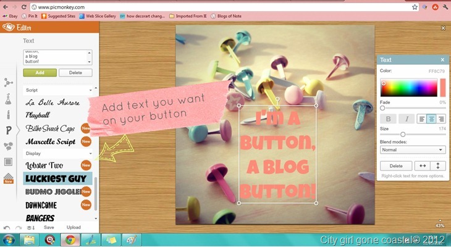Choose Bilbo Swash Caps font
Screen dimensions: 451x247
click(50, 128)
